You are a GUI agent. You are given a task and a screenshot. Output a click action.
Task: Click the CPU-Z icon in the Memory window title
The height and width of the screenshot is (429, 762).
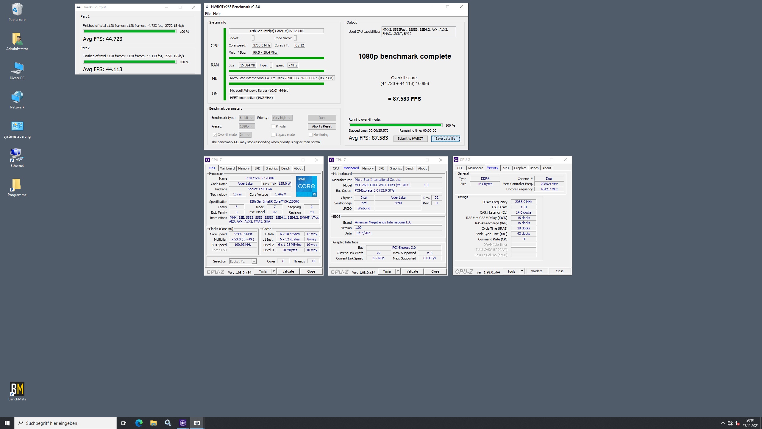click(x=456, y=160)
